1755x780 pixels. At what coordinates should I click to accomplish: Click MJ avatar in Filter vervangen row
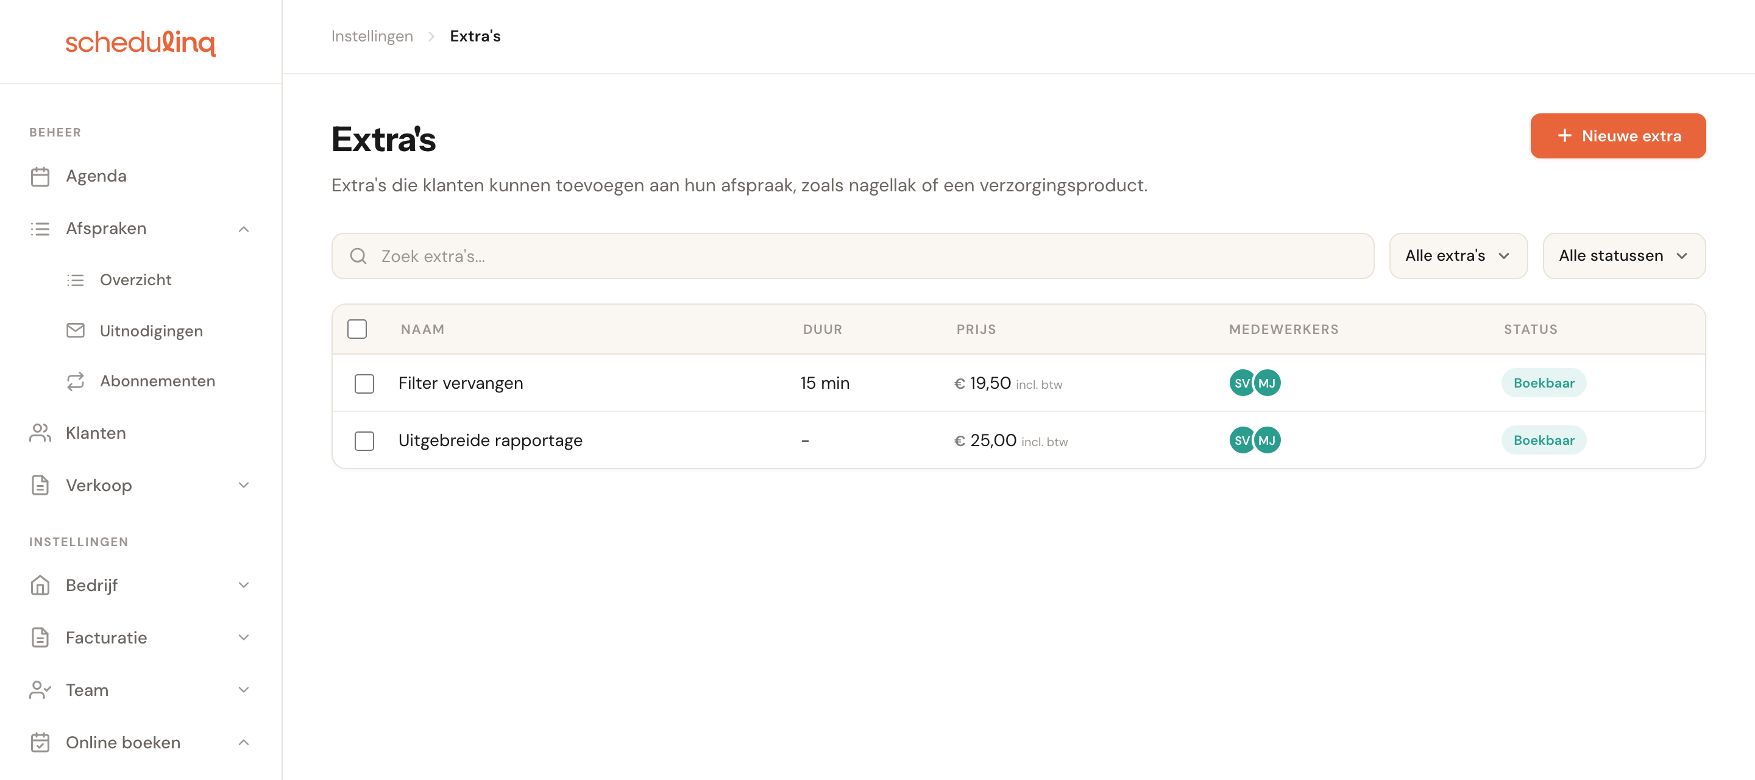coord(1267,383)
